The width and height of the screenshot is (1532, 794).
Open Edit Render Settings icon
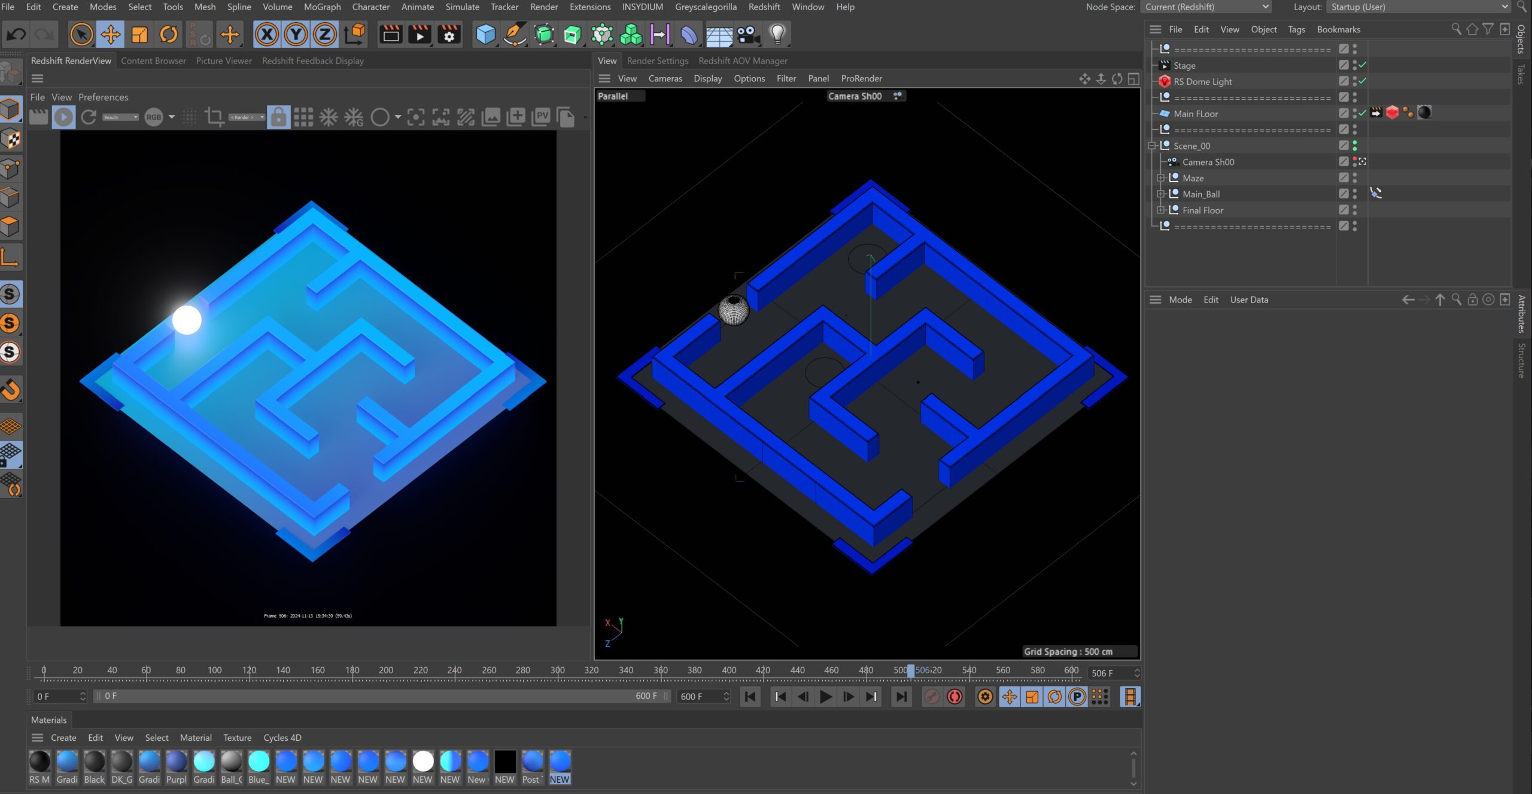(x=449, y=35)
